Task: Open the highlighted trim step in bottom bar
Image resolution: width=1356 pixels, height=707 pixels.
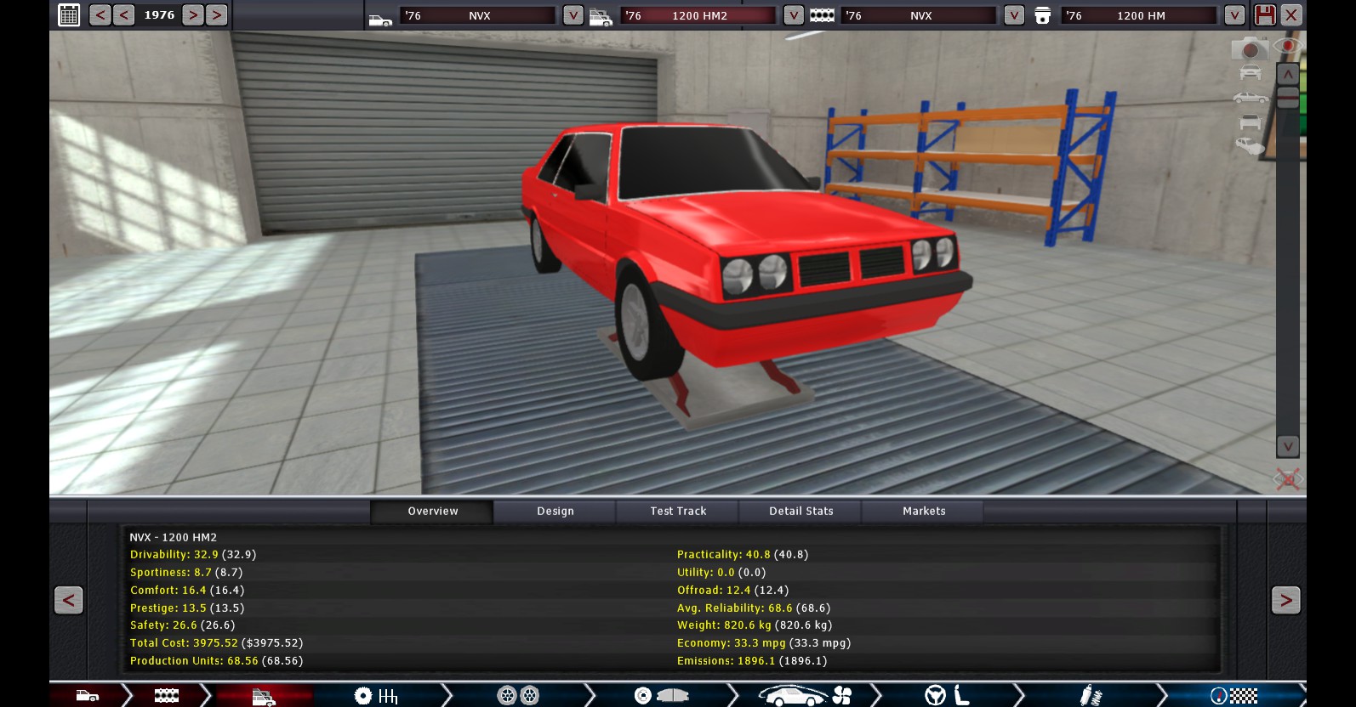Action: [264, 696]
